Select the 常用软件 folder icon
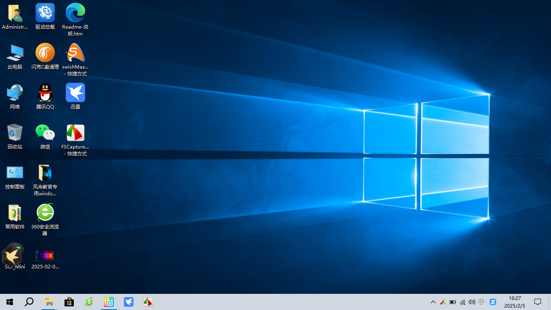 [15, 216]
